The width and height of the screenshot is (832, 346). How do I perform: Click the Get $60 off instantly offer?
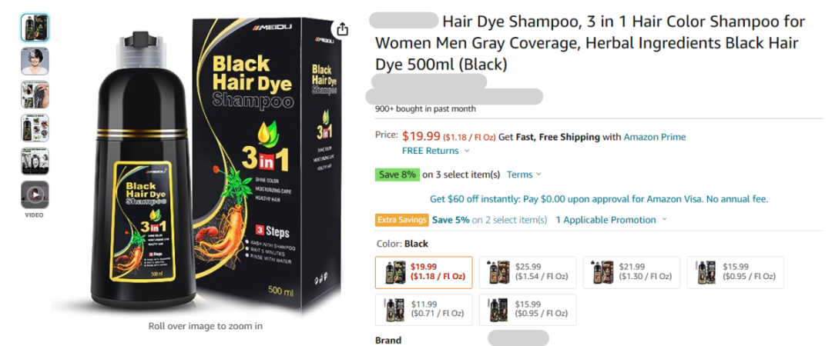599,200
